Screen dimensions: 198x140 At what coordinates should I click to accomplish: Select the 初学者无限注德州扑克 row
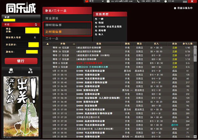[x=118, y=117]
